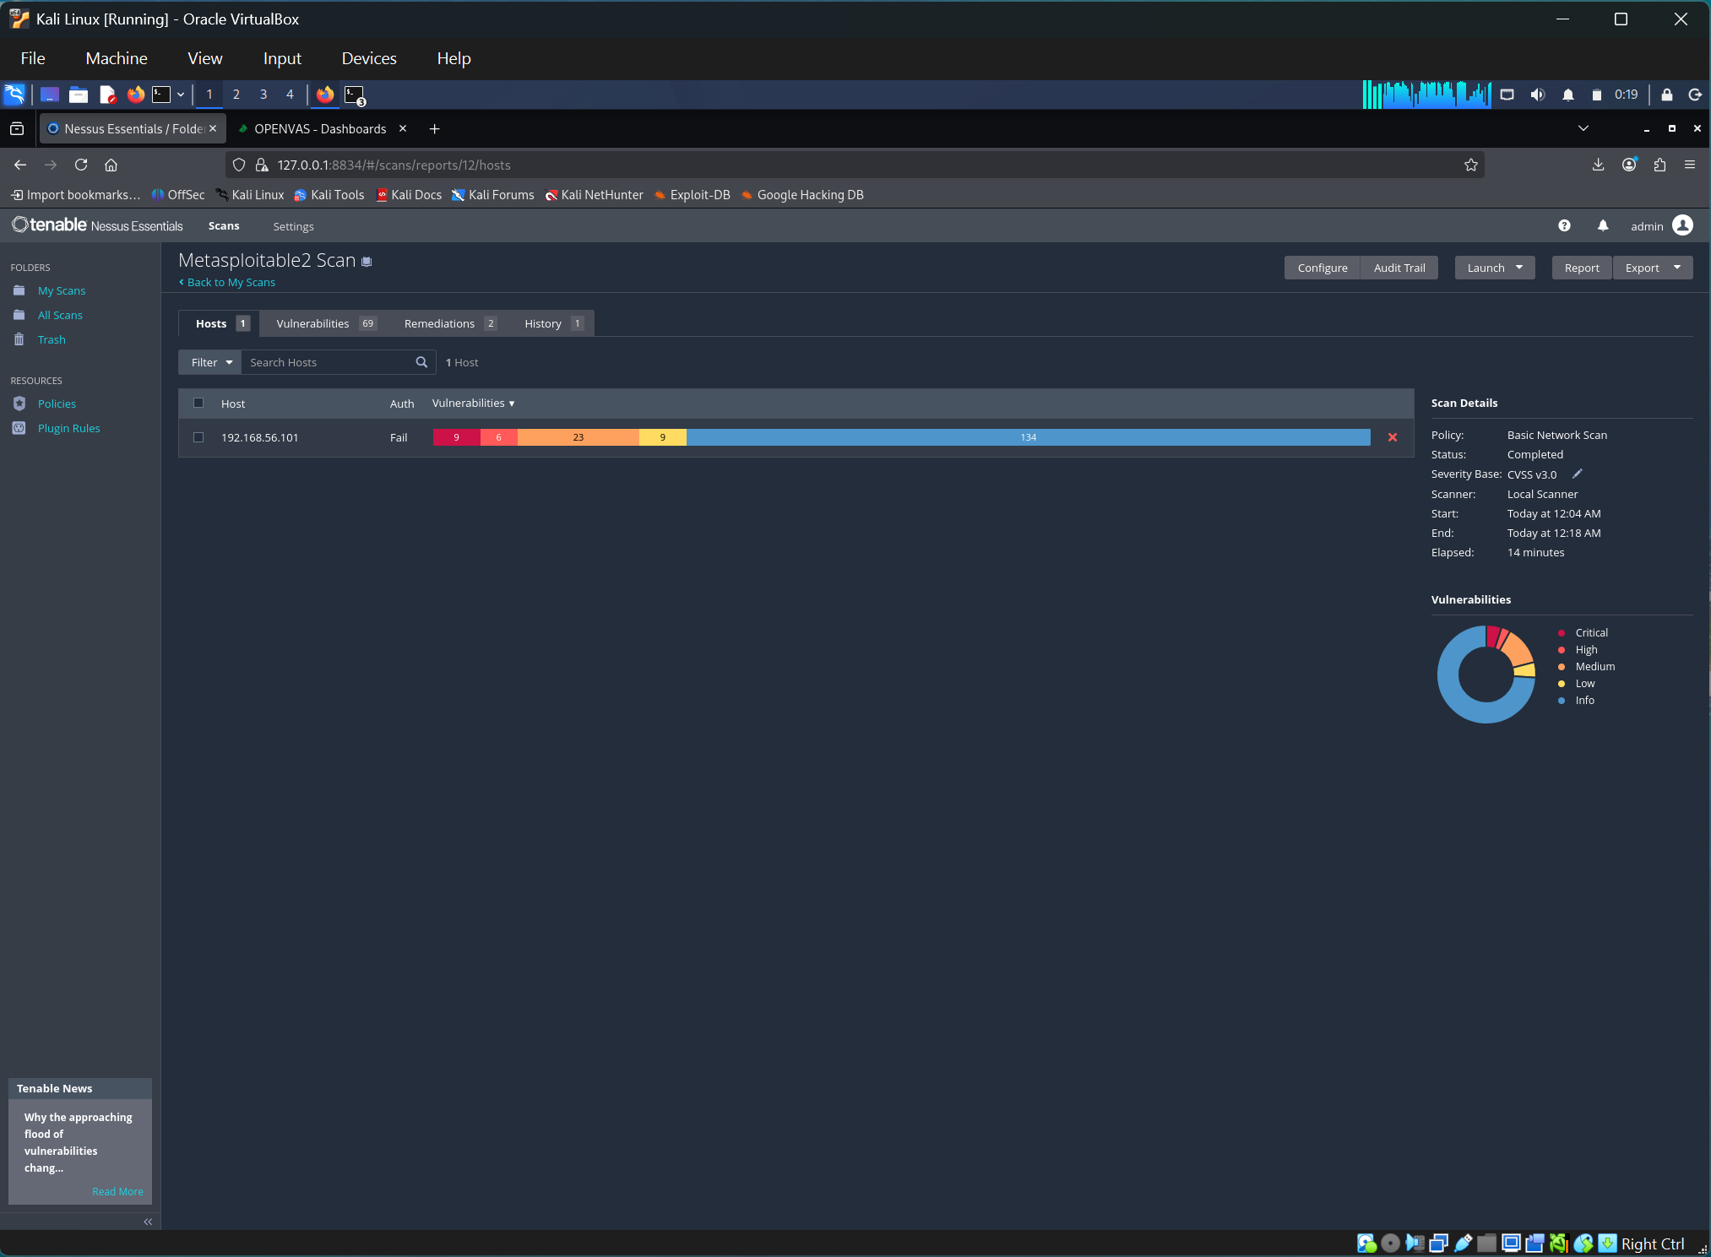
Task: Switch to the Vulnerabilities tab
Action: (326, 323)
